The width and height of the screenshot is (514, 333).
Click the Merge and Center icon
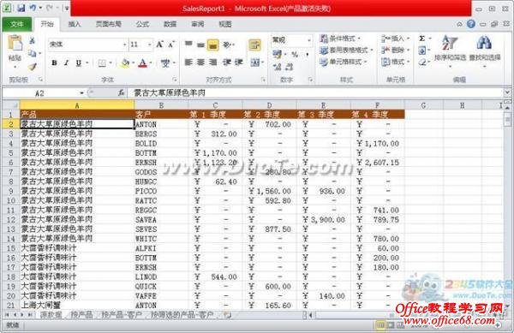click(x=255, y=62)
